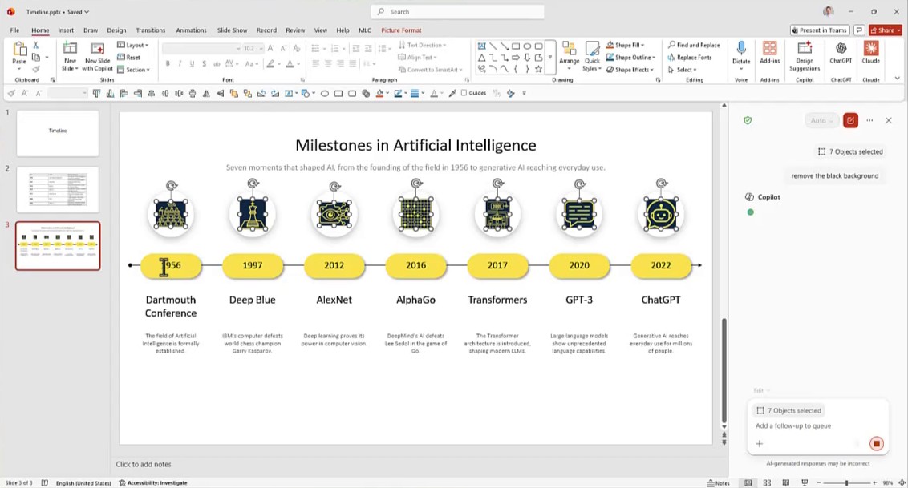Click the Present in Teams button

pyautogui.click(x=820, y=30)
